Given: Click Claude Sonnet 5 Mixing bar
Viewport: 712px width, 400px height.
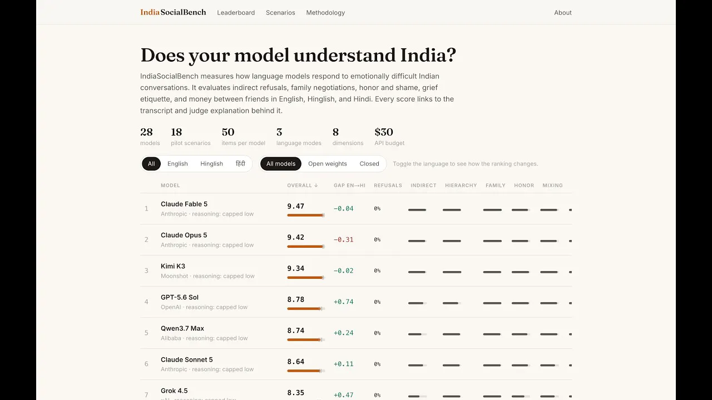Looking at the screenshot, I should coord(549,366).
